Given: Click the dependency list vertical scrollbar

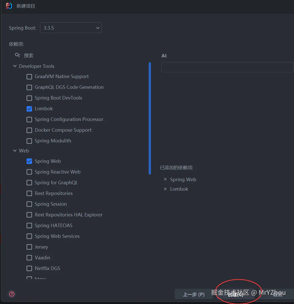Looking at the screenshot, I should tap(150, 118).
